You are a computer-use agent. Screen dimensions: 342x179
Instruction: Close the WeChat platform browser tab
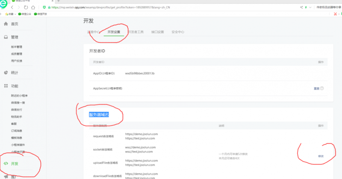coord(52,1)
